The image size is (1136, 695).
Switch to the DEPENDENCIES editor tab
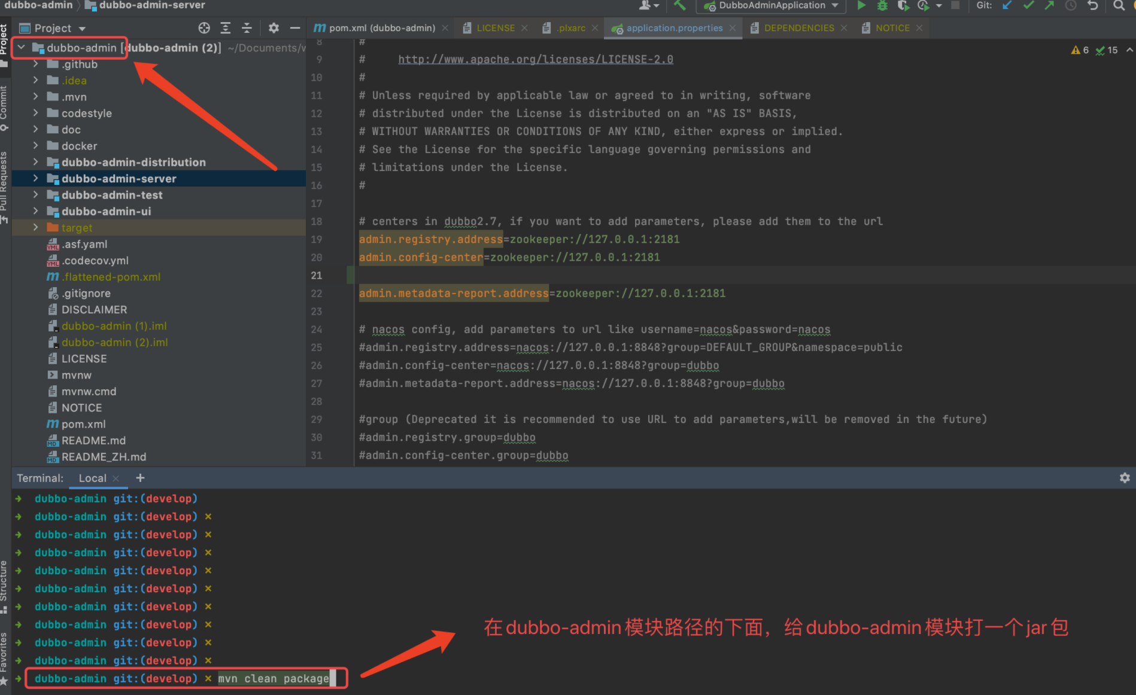tap(798, 28)
